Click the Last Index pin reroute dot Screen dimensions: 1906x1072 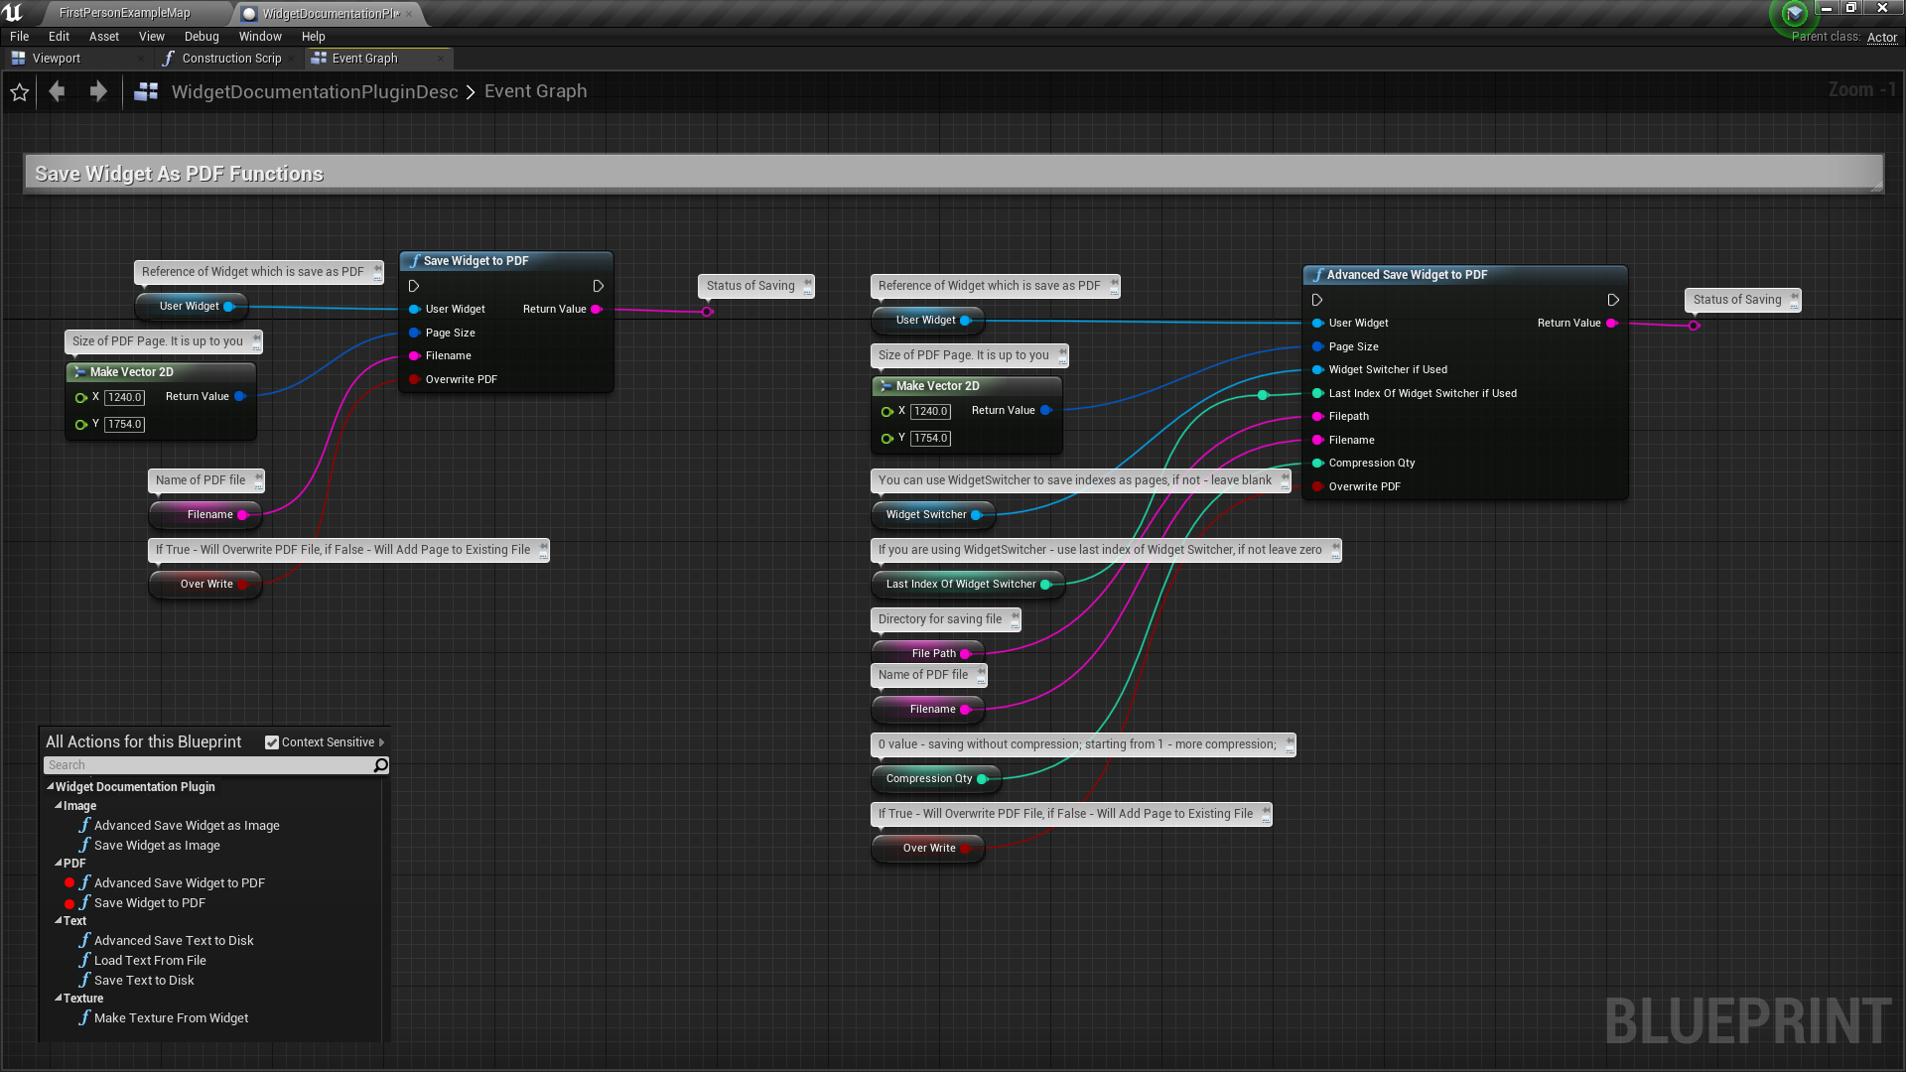click(1263, 395)
